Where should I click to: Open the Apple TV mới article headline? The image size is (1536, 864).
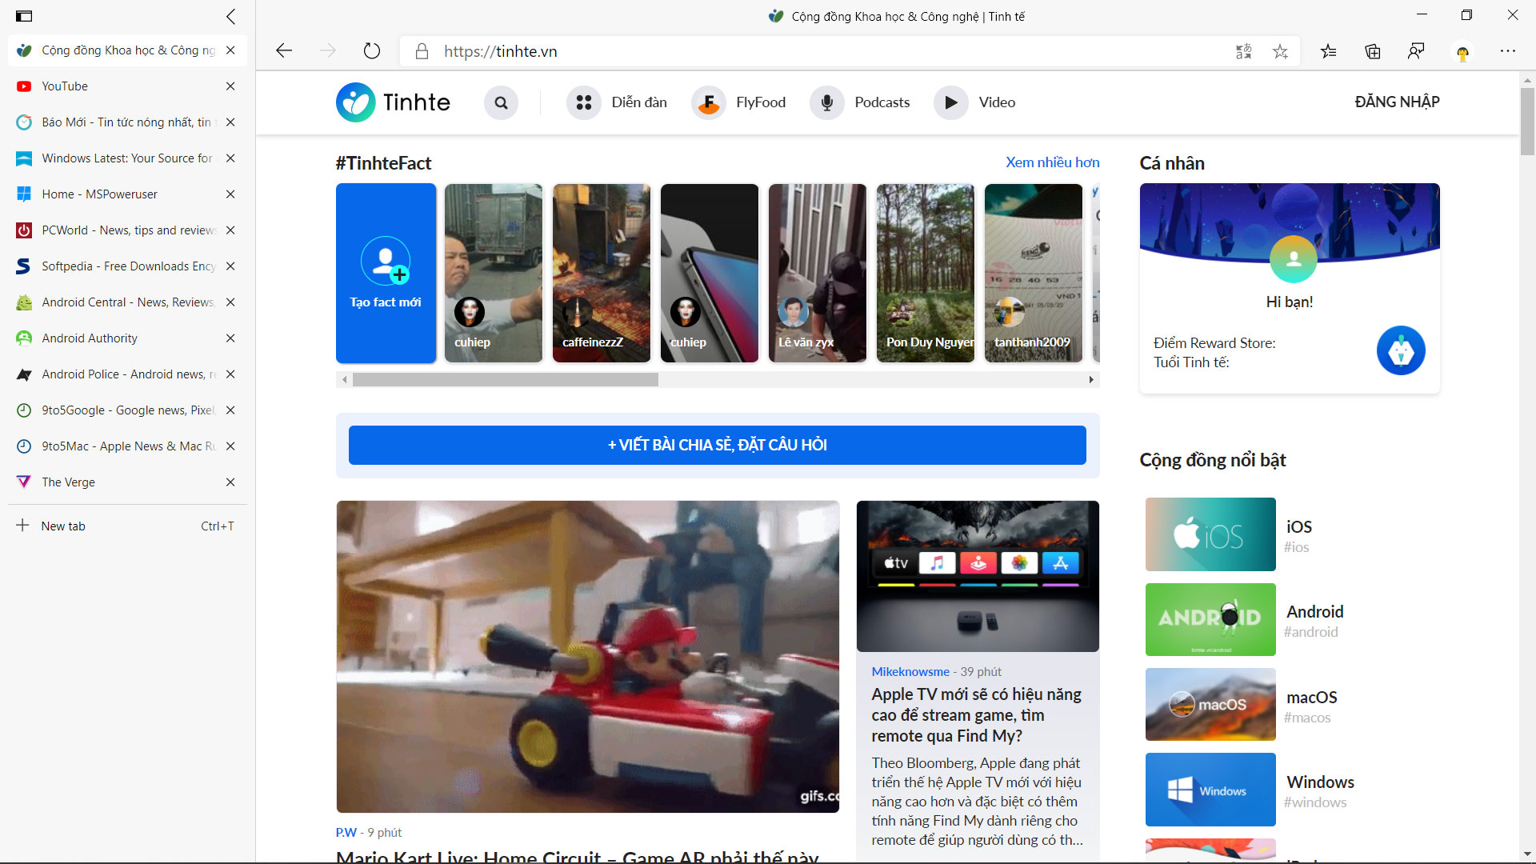[x=977, y=715]
